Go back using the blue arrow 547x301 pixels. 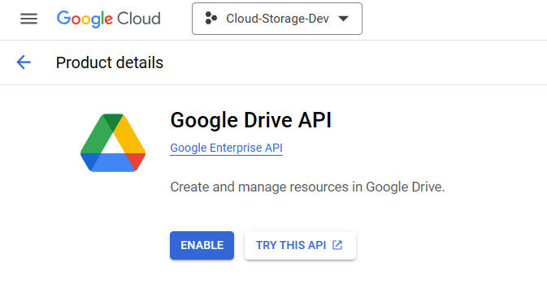(x=24, y=62)
